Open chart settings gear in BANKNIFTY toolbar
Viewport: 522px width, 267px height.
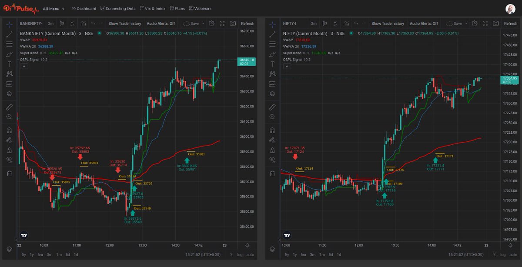coord(211,23)
